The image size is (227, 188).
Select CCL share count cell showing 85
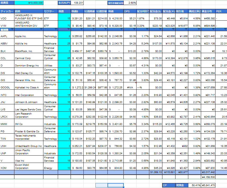(x=64, y=57)
